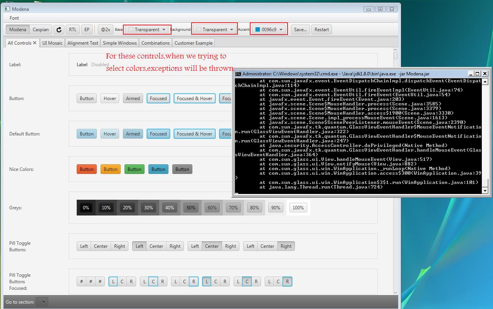Open the Base color dropdown
This screenshot has width=493, height=309.
(x=147, y=30)
